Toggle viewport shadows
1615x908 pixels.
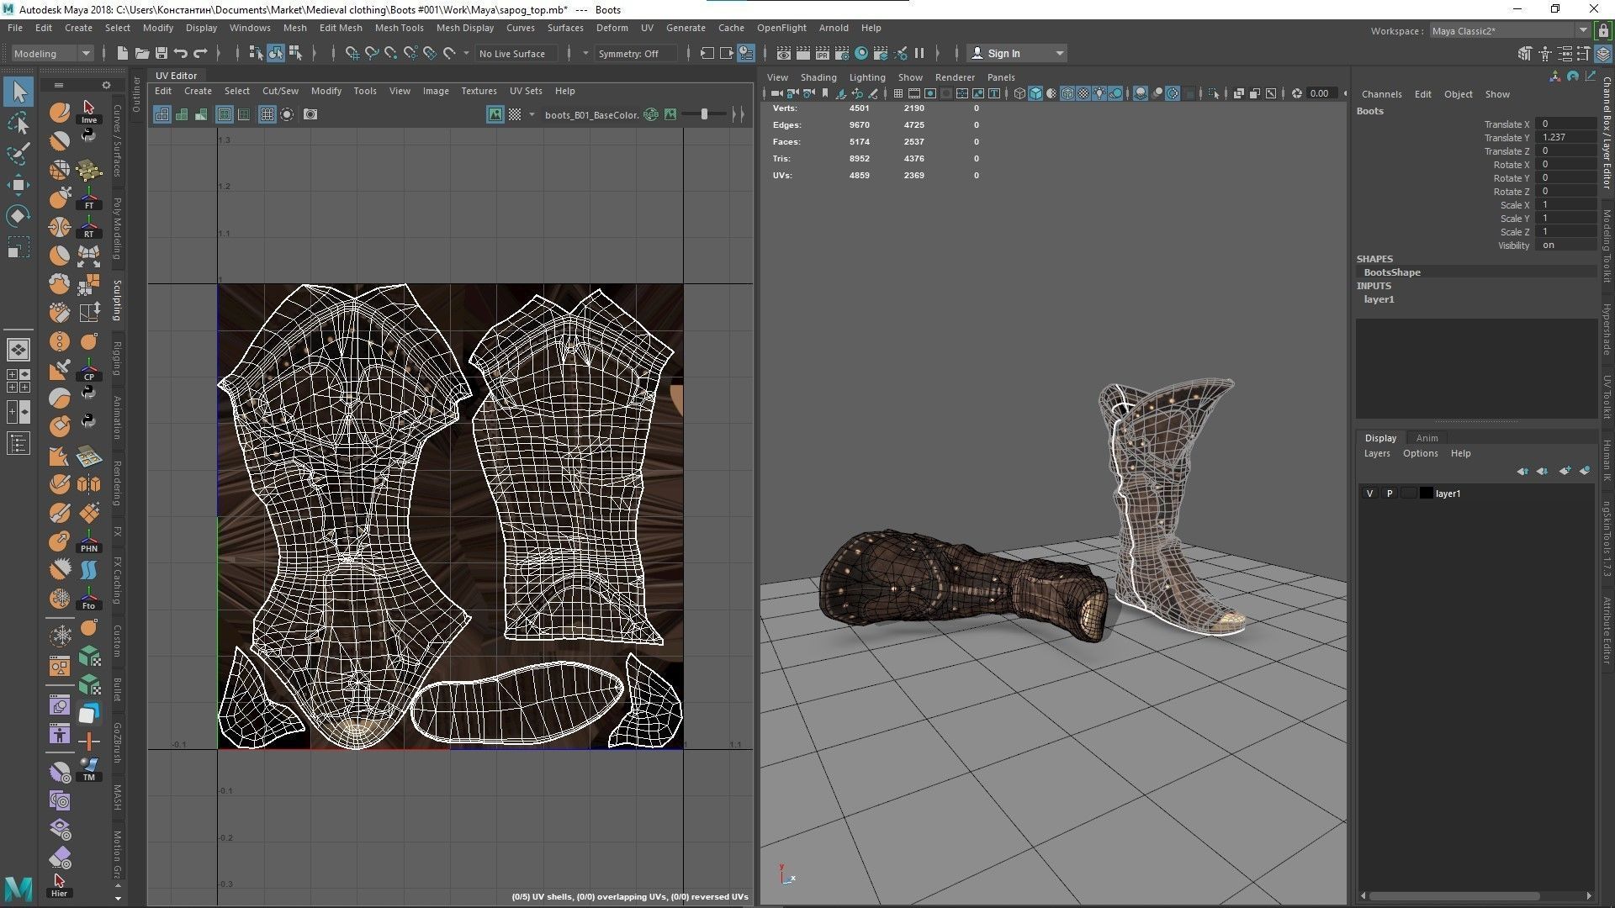[1116, 93]
